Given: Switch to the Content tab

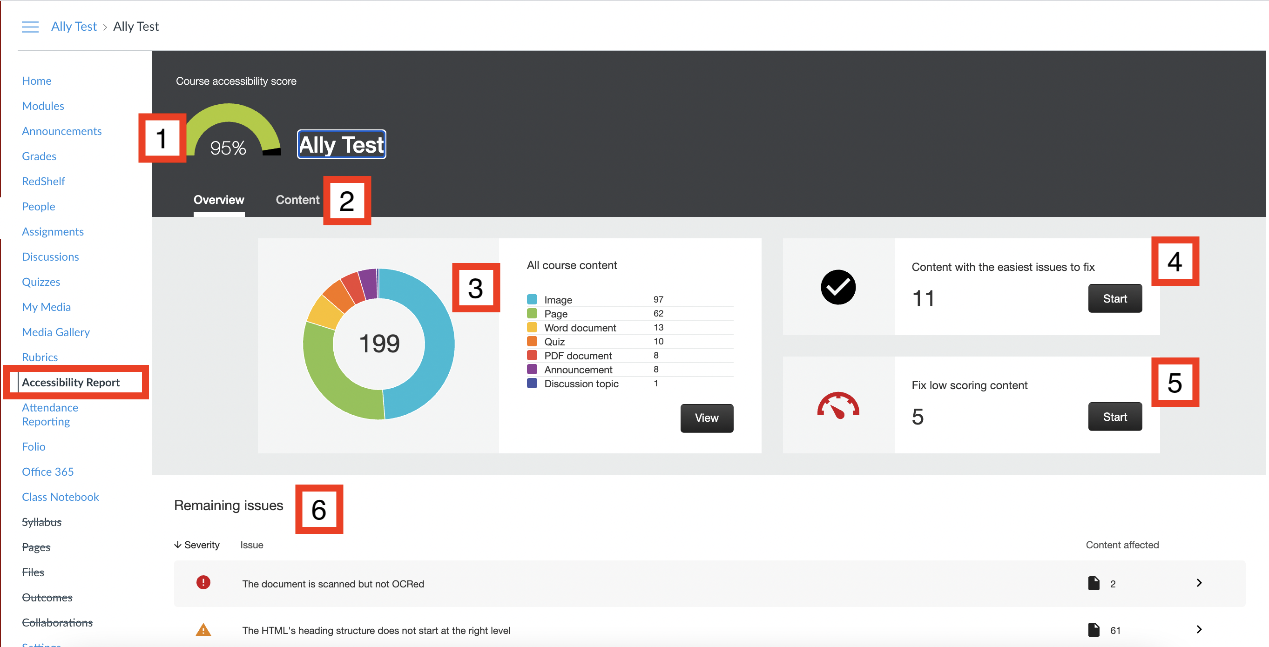Looking at the screenshot, I should point(297,199).
